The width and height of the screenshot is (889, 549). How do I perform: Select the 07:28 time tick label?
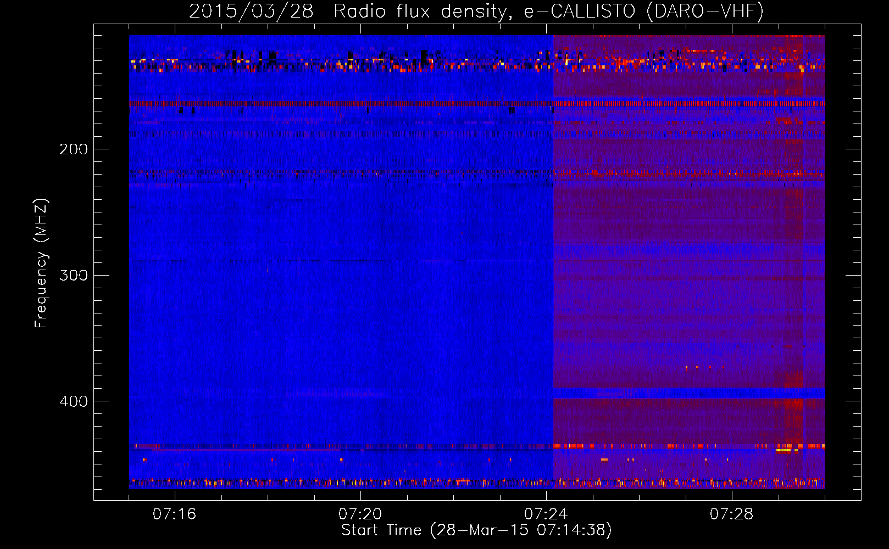pyautogui.click(x=732, y=514)
